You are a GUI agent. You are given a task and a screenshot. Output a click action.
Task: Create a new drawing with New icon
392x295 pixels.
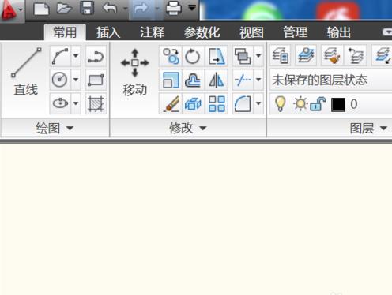point(41,9)
